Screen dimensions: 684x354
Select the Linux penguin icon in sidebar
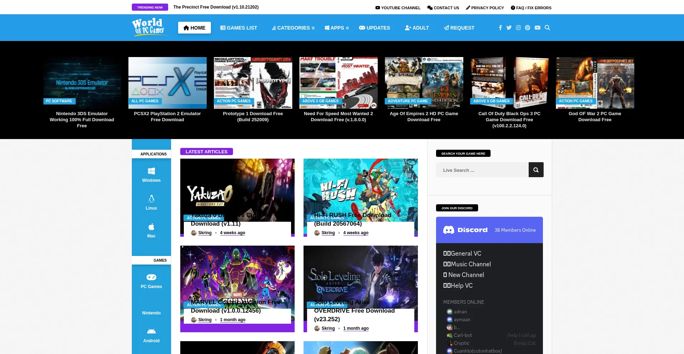(151, 199)
